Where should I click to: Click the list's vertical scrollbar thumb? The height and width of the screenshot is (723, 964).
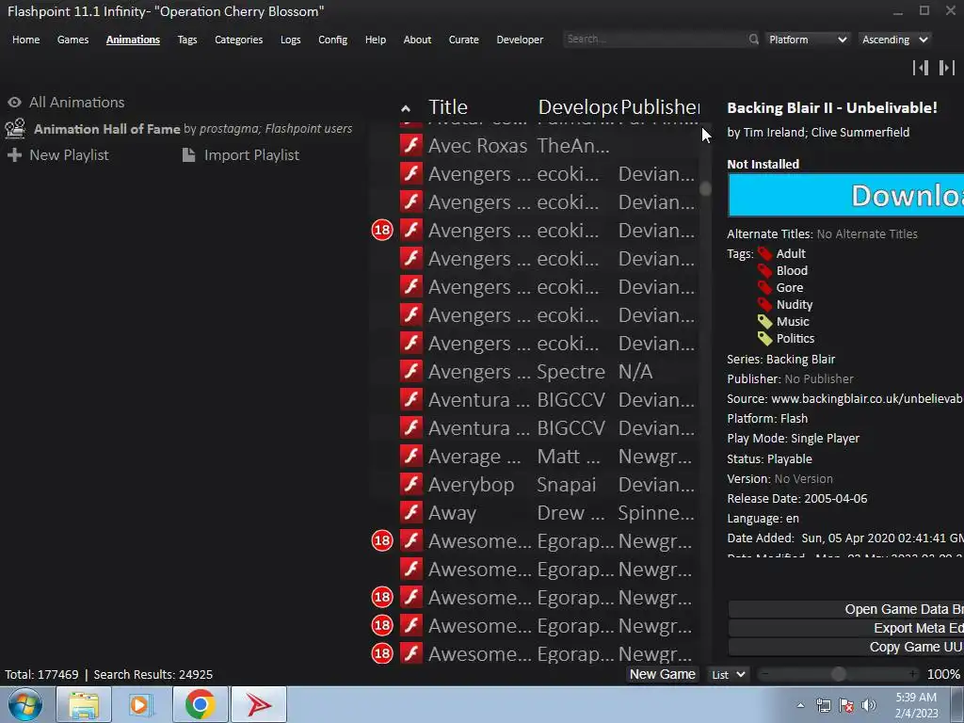[x=705, y=188]
